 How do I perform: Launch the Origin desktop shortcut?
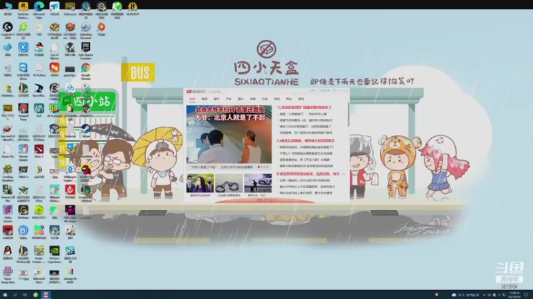tap(101, 27)
